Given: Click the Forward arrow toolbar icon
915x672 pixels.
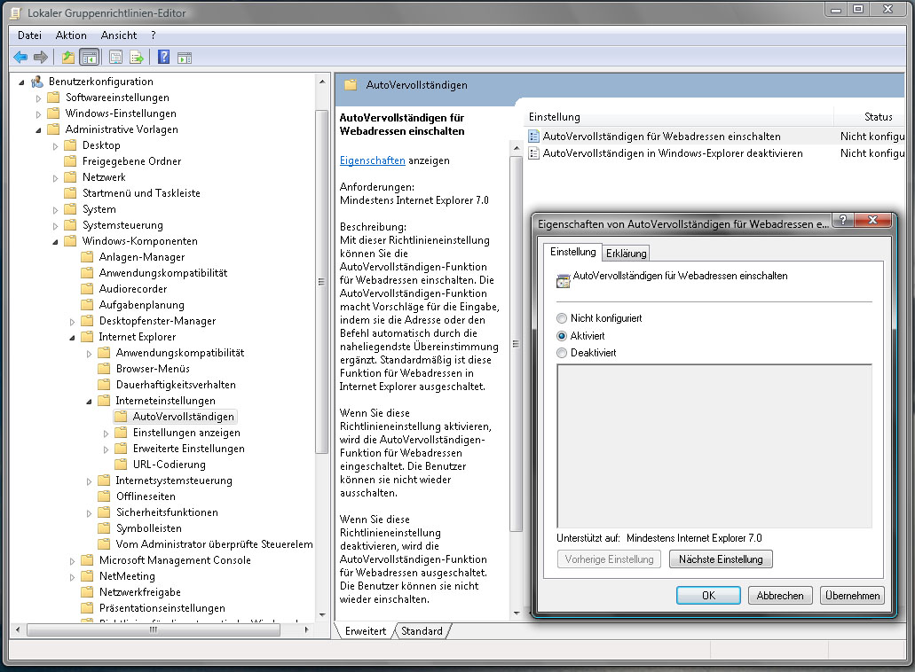Looking at the screenshot, I should tap(40, 57).
